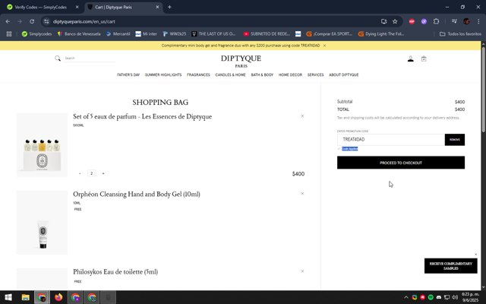Open the shopping bag icon in header
486x304 pixels.
tap(424, 59)
